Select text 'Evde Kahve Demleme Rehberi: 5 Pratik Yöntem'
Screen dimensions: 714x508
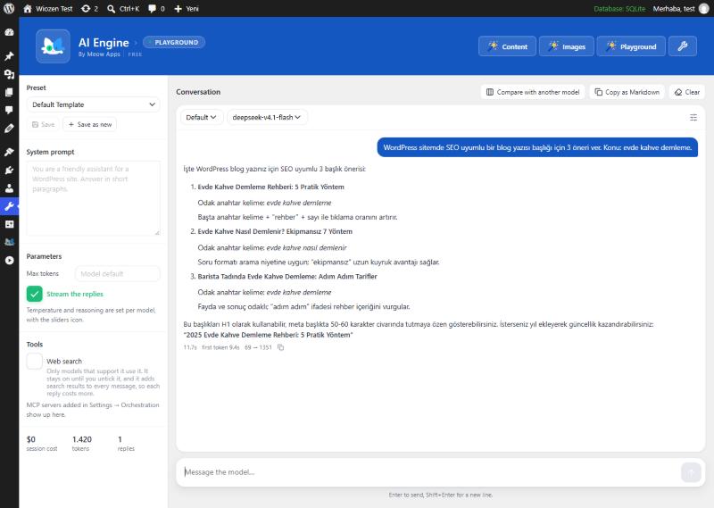click(x=271, y=187)
